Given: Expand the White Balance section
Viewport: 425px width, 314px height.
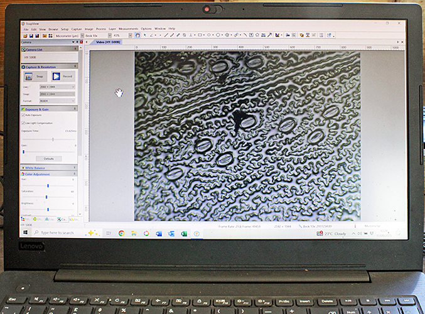Looking at the screenshot, I should [x=75, y=167].
